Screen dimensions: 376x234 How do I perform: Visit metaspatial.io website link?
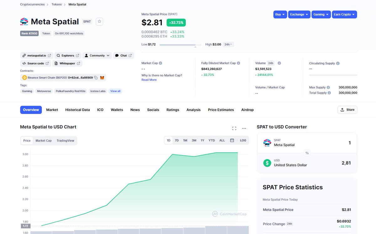coord(37,55)
